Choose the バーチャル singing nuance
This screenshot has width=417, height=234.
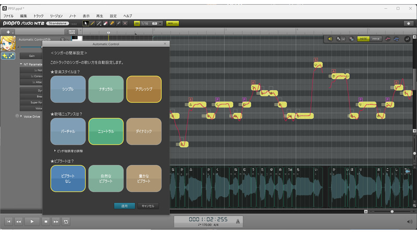(68, 132)
